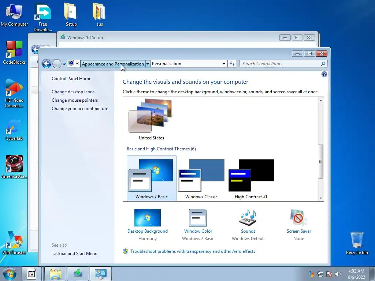Viewport: 375px width, 281px height.
Task: Click the taskbar clock showing 4:02 AM
Action: point(356,274)
